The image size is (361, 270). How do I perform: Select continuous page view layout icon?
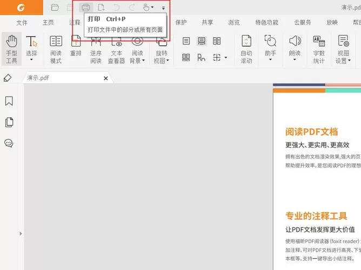(202, 41)
